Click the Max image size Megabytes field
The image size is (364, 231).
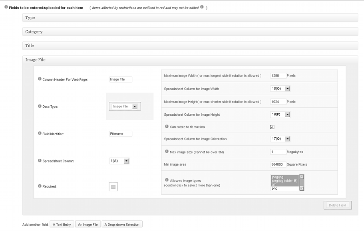click(x=278, y=152)
